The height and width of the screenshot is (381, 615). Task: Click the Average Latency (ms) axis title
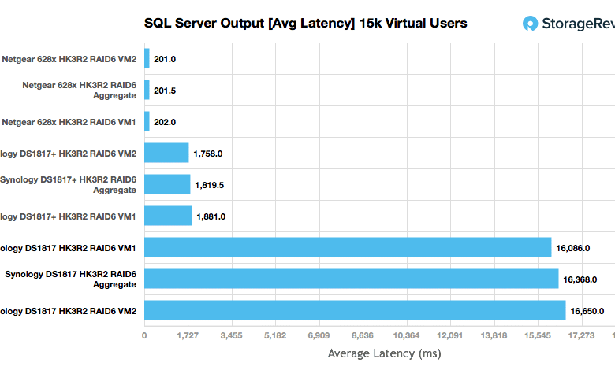point(385,353)
